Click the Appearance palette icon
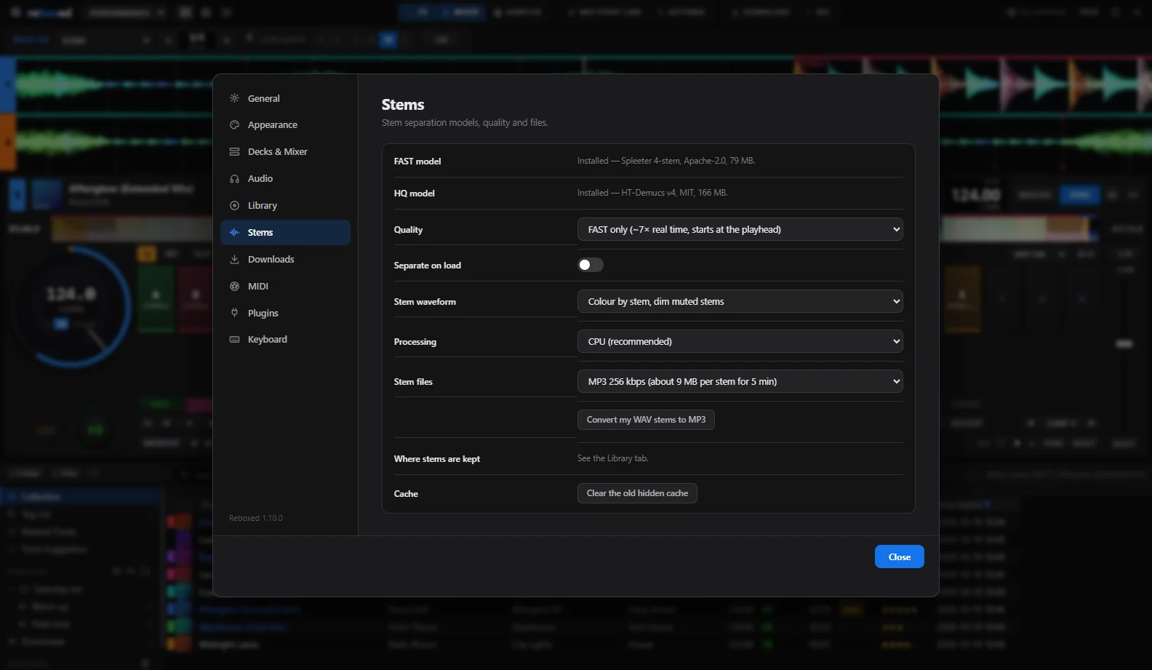1152x670 pixels. (234, 125)
